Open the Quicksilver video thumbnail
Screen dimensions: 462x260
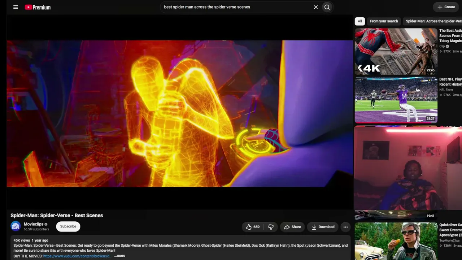(x=396, y=241)
